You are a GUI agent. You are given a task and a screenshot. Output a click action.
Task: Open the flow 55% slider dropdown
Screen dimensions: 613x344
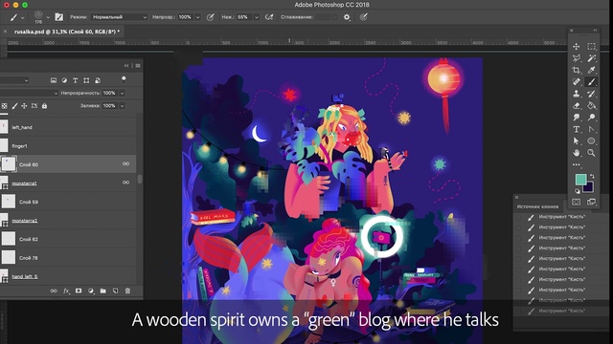point(257,17)
